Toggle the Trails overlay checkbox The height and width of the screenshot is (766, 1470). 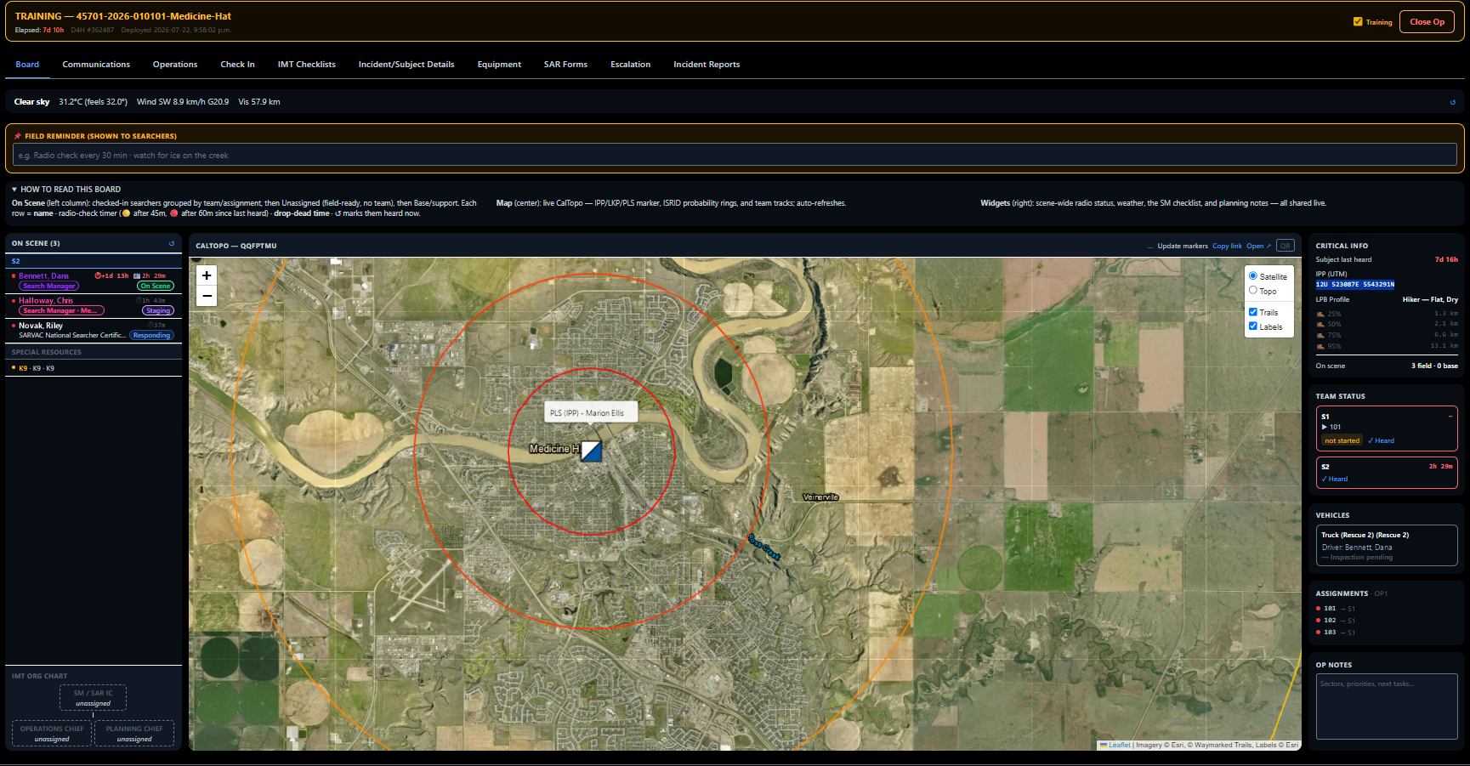pos(1252,312)
